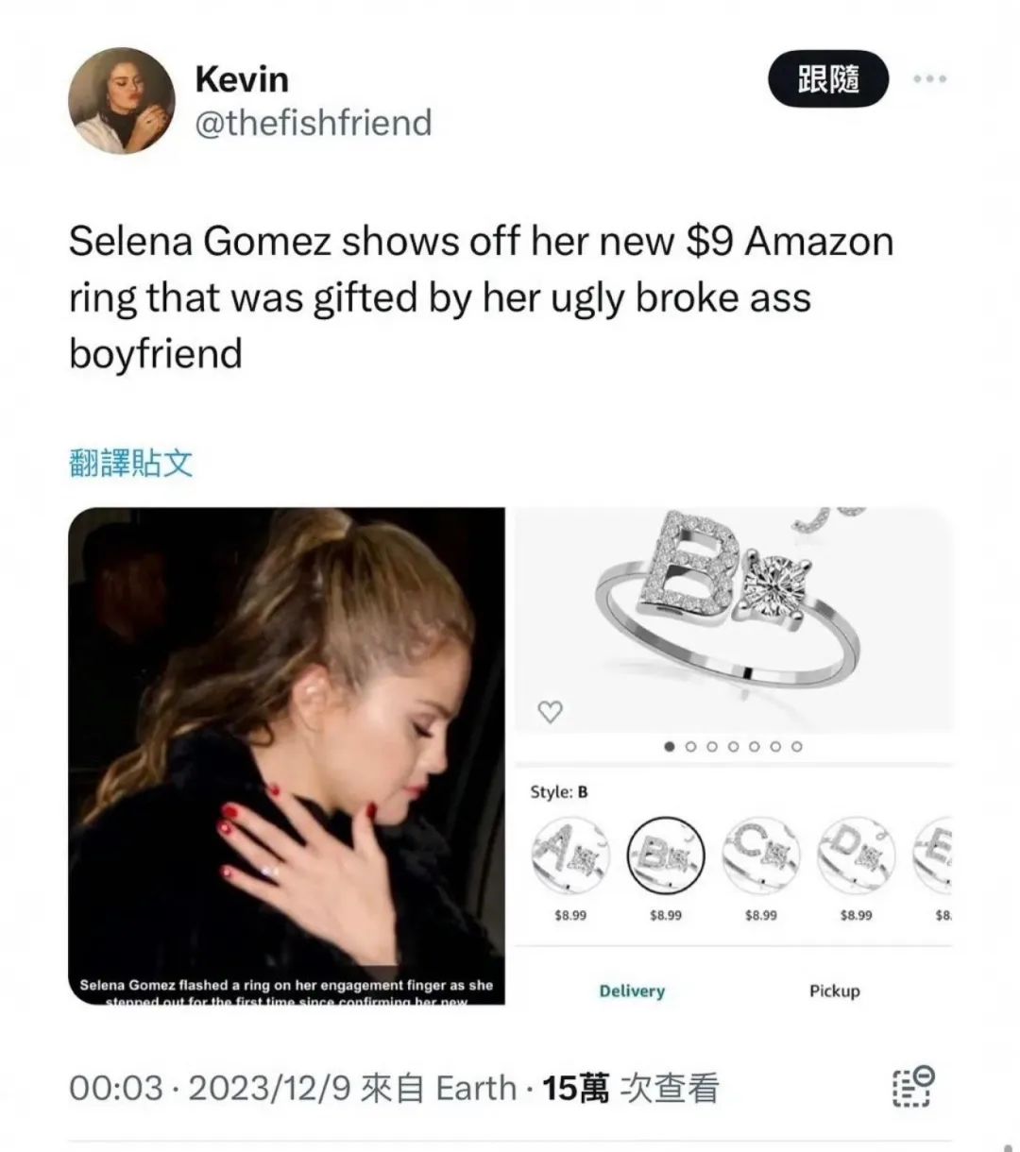This screenshot has height=1152, width=1020.
Task: Open the three-dot more options menu
Action: [929, 79]
